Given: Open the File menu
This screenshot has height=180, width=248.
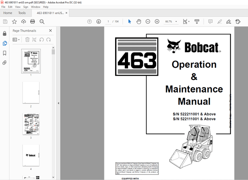Looking at the screenshot, I should (3, 7).
